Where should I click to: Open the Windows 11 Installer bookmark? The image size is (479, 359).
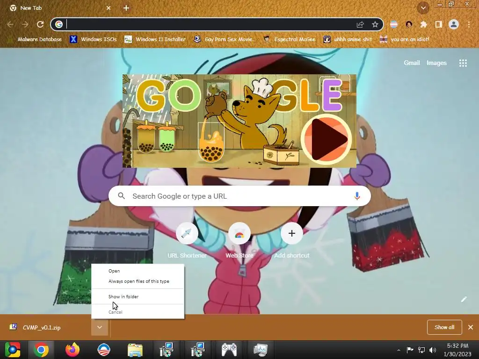(x=155, y=39)
